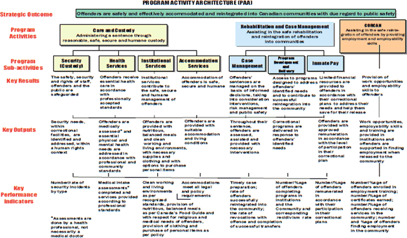Click key result 'Offenders' sentences are managed'

pos(249,95)
